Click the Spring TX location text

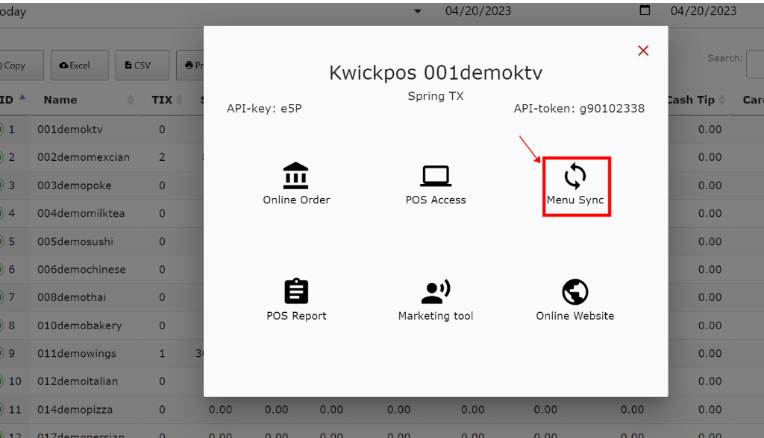[x=436, y=96]
